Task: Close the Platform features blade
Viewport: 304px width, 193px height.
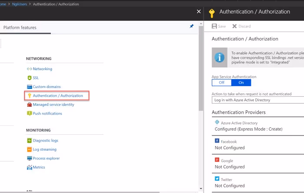Action: [199, 11]
